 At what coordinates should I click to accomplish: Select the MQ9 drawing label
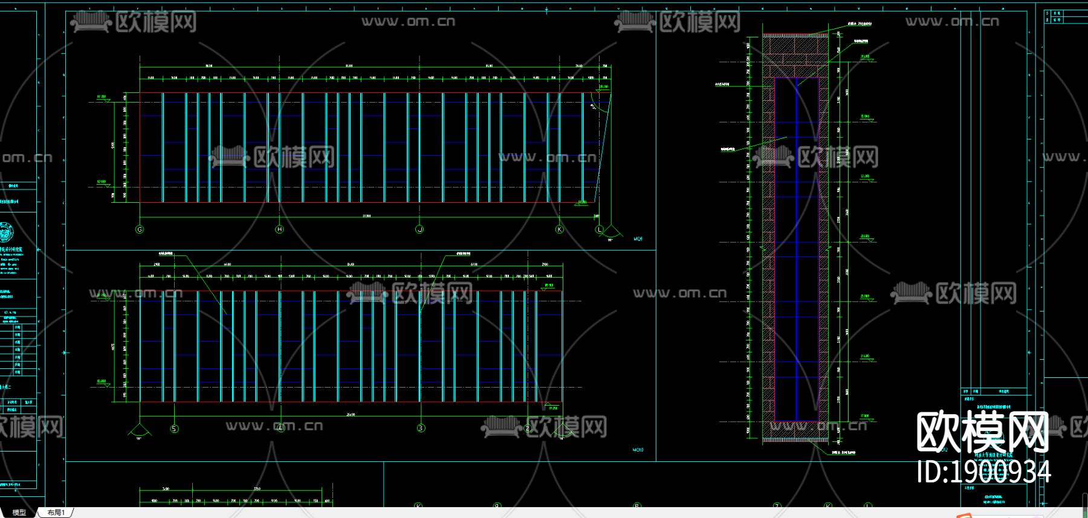638,239
